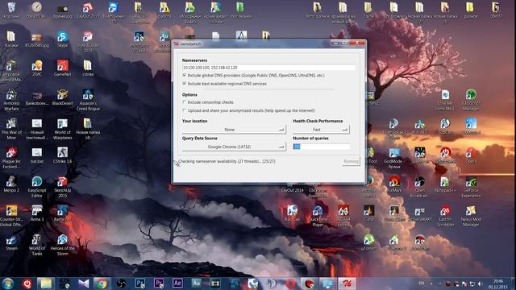Viewport: 516px width, 290px height.
Task: Select the EasyScript Editor desktop icon
Action: (37, 187)
